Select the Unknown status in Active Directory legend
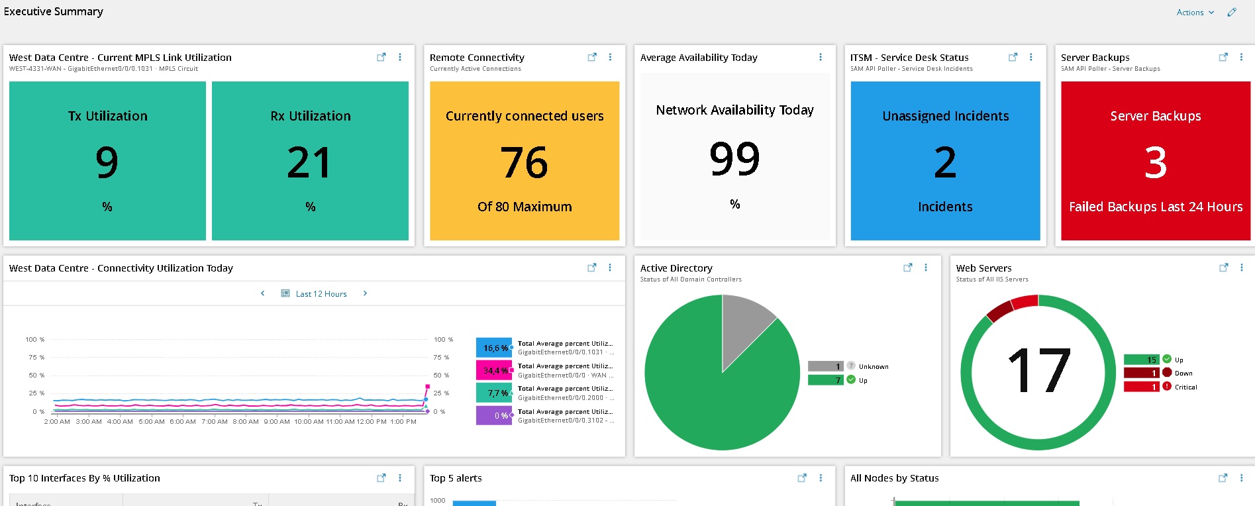 point(873,366)
